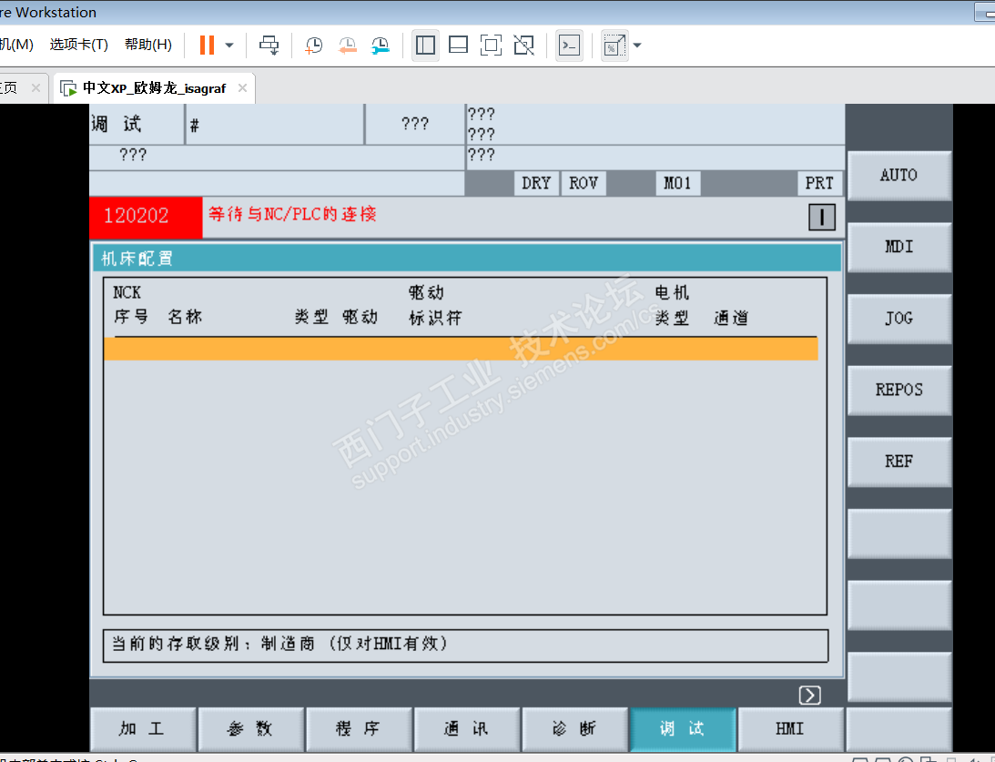Open the stretch display dropdown arrow

click(x=638, y=45)
